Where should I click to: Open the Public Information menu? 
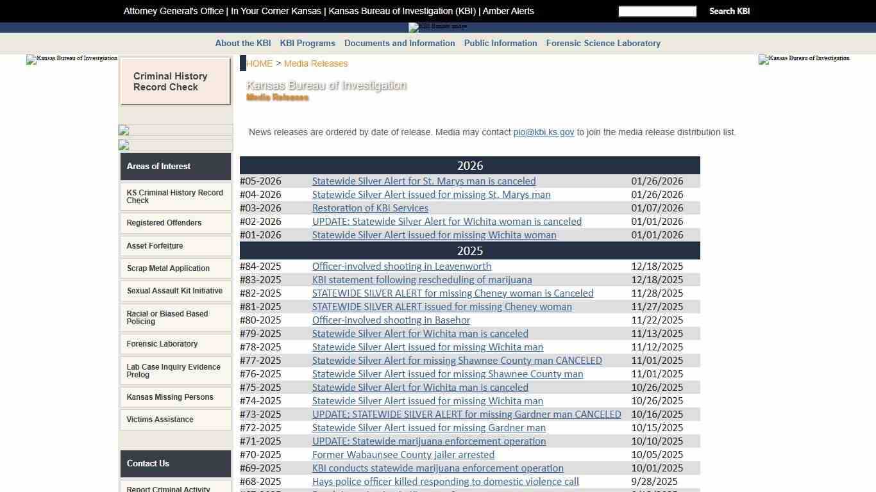pyautogui.click(x=500, y=43)
